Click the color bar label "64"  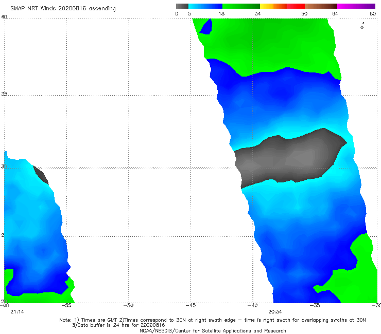point(335,14)
